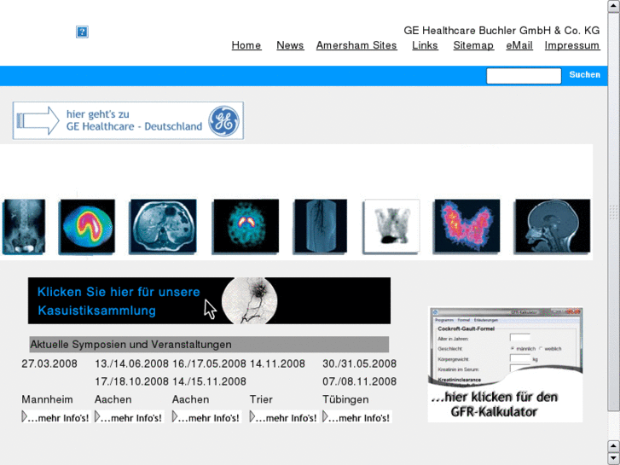Click the arrow graphic in GE banner

[38, 120]
